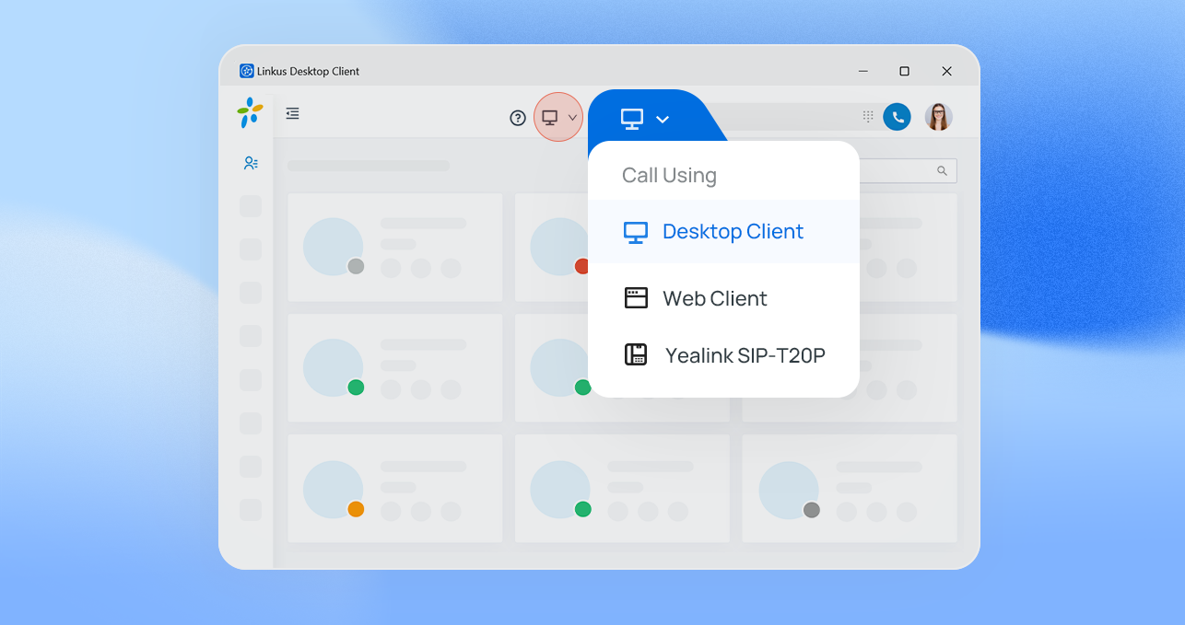
Task: Click the contact search input field
Action: [x=908, y=170]
